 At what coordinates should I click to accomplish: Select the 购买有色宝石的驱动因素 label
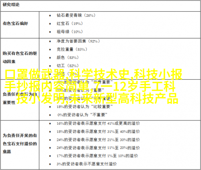tap(20, 57)
